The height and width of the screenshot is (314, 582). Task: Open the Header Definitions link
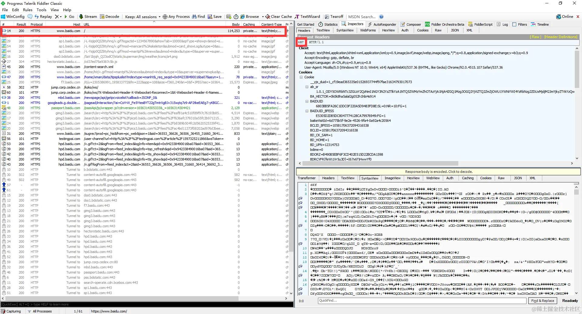561,37
